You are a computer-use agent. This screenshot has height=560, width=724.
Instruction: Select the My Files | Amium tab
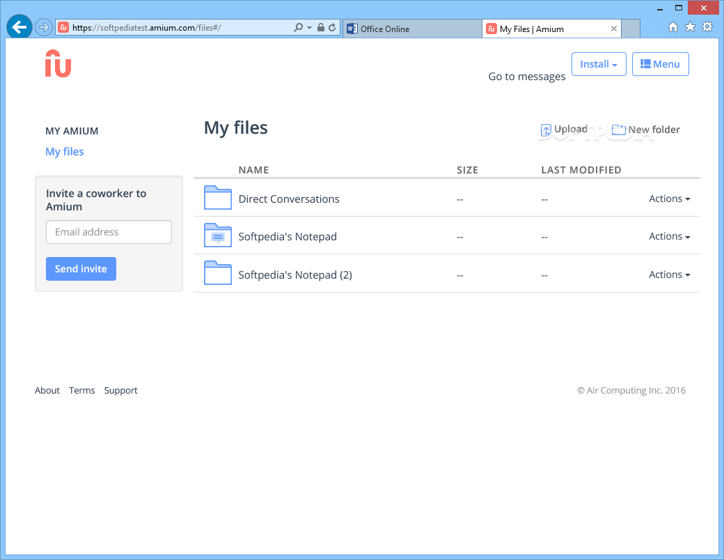pyautogui.click(x=551, y=29)
